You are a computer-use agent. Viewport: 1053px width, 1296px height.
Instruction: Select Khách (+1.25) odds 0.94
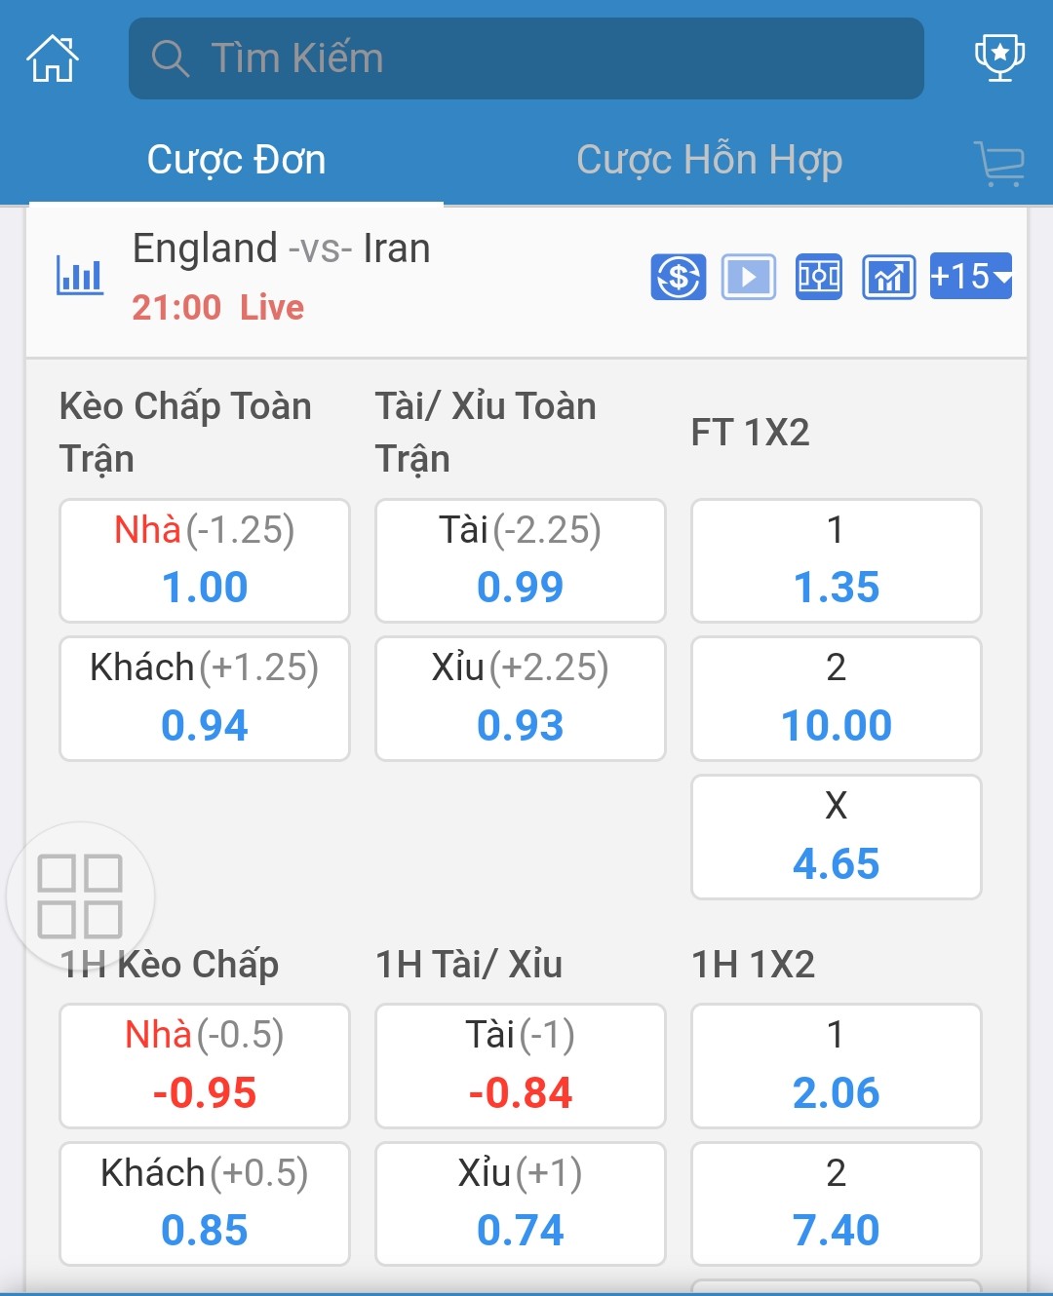click(205, 698)
